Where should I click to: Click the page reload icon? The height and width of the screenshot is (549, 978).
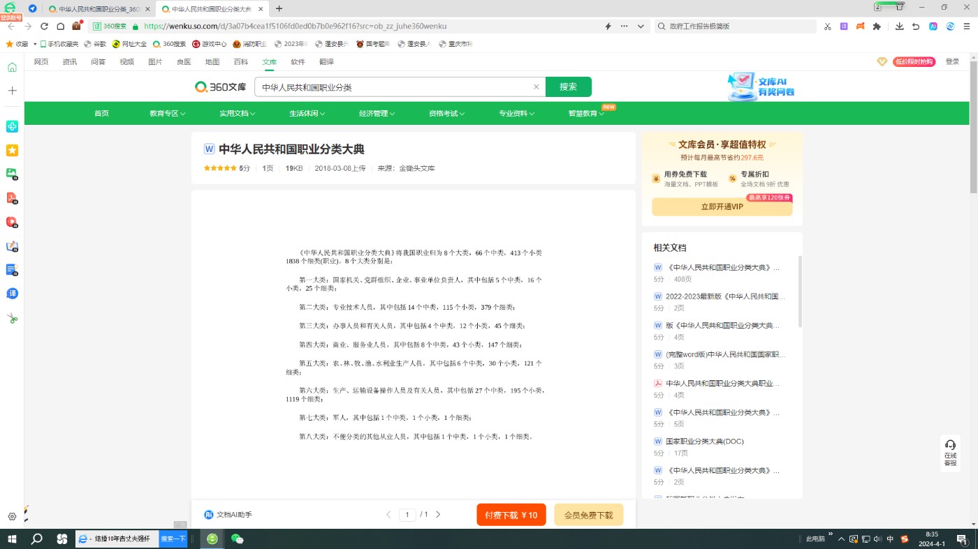44,27
